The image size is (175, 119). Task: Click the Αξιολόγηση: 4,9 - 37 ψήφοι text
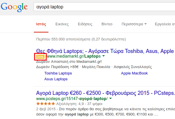[79, 104]
